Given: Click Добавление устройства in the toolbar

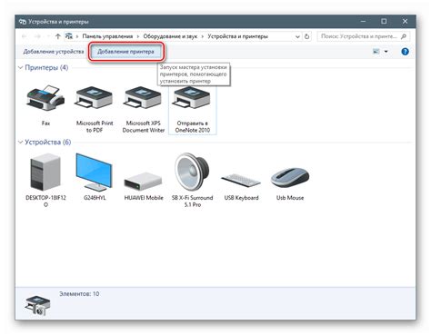Looking at the screenshot, I should click(x=54, y=52).
